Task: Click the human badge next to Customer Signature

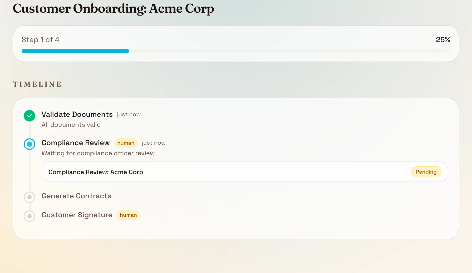Action: (x=128, y=215)
